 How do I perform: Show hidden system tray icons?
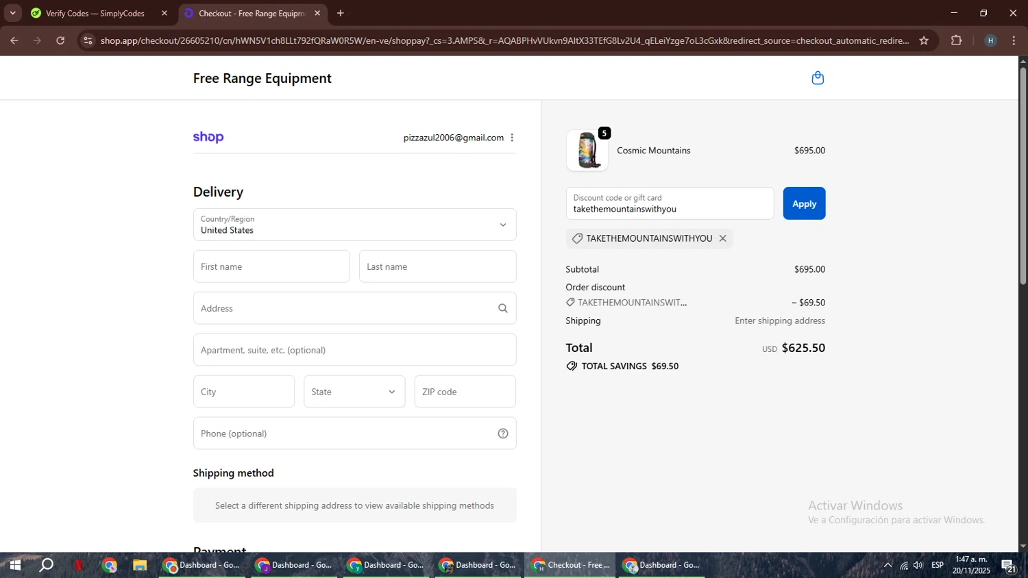click(888, 565)
